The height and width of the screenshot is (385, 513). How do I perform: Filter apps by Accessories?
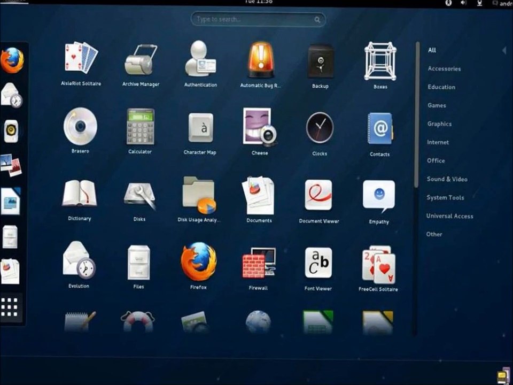(x=444, y=69)
